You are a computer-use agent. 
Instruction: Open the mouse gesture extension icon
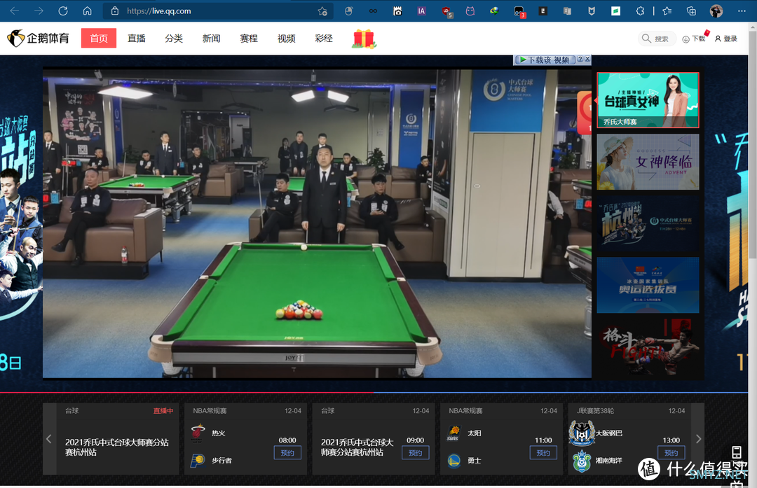[348, 11]
